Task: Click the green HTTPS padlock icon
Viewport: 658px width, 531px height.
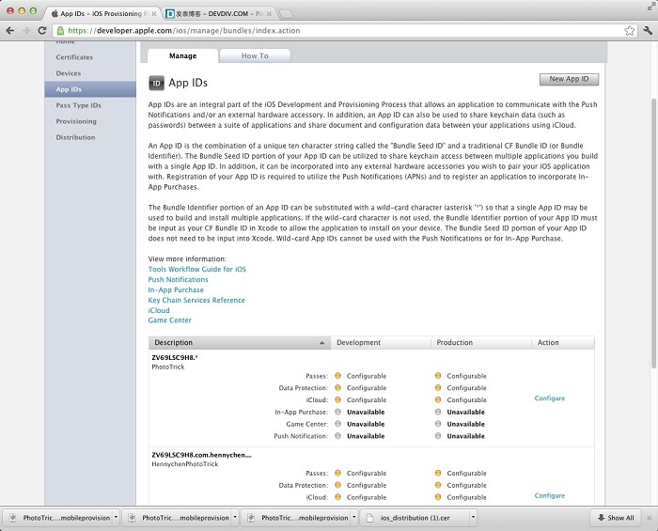Action: tap(60, 31)
